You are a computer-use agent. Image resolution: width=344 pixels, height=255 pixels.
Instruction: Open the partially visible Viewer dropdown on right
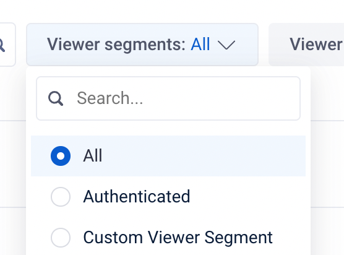(306, 45)
